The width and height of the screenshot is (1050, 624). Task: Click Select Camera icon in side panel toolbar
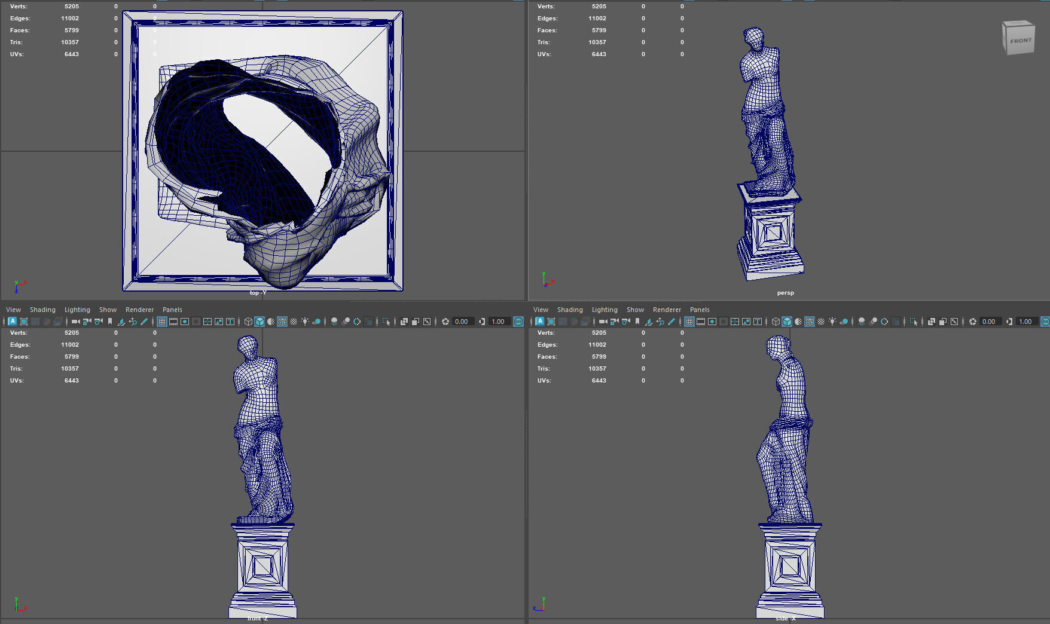click(x=603, y=322)
